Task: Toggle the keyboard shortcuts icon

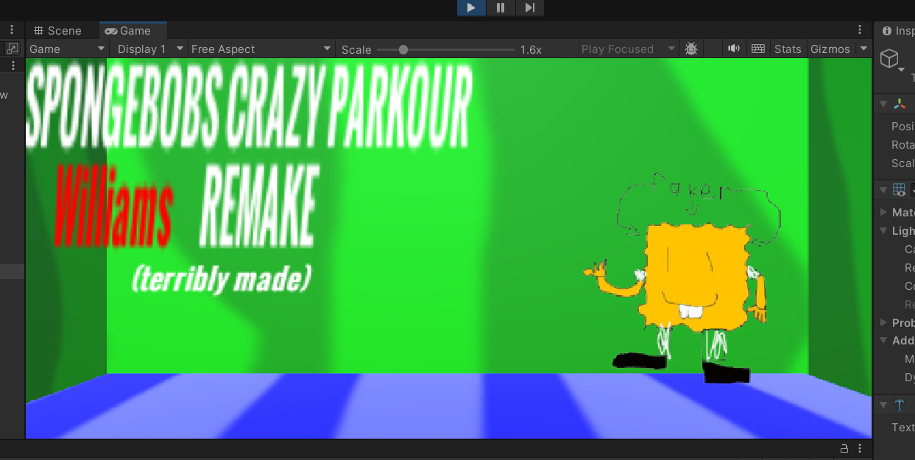Action: (x=758, y=49)
